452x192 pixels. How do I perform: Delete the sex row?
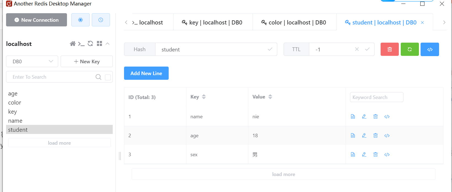coord(375,155)
